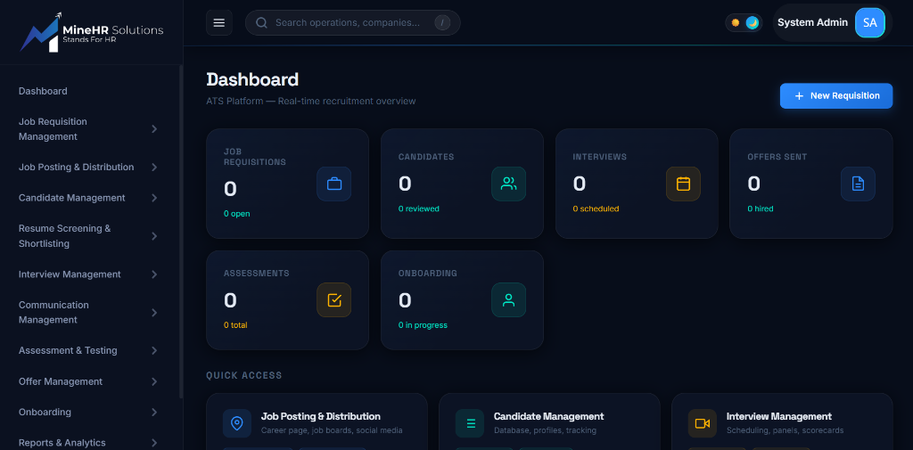Screen dimensions: 913x450
Task: Click the New Requisition button
Action: pyautogui.click(x=836, y=96)
